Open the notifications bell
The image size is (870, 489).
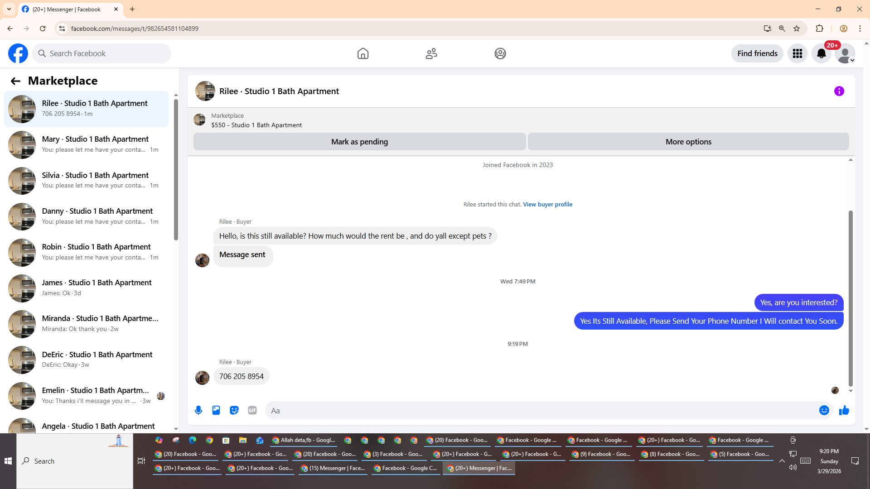(822, 53)
